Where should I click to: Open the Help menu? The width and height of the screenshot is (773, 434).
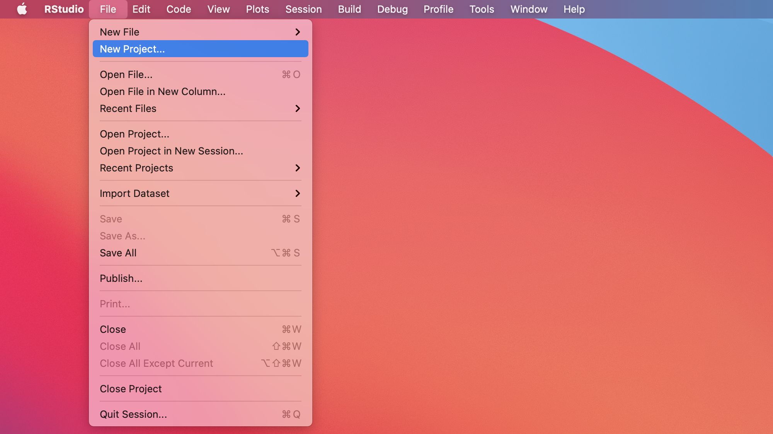point(574,9)
